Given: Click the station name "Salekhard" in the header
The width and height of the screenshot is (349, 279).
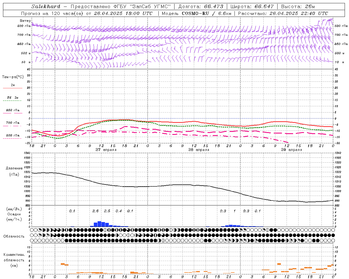Looking at the screenshot, I should 46,7.
